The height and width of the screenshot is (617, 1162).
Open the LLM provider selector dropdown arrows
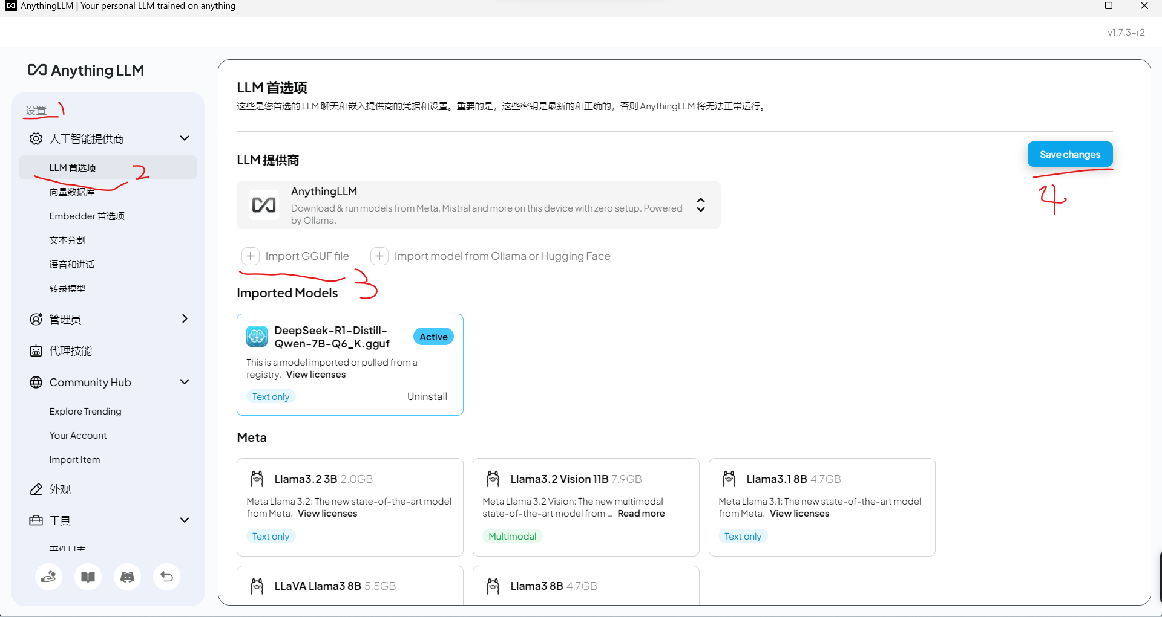point(701,205)
